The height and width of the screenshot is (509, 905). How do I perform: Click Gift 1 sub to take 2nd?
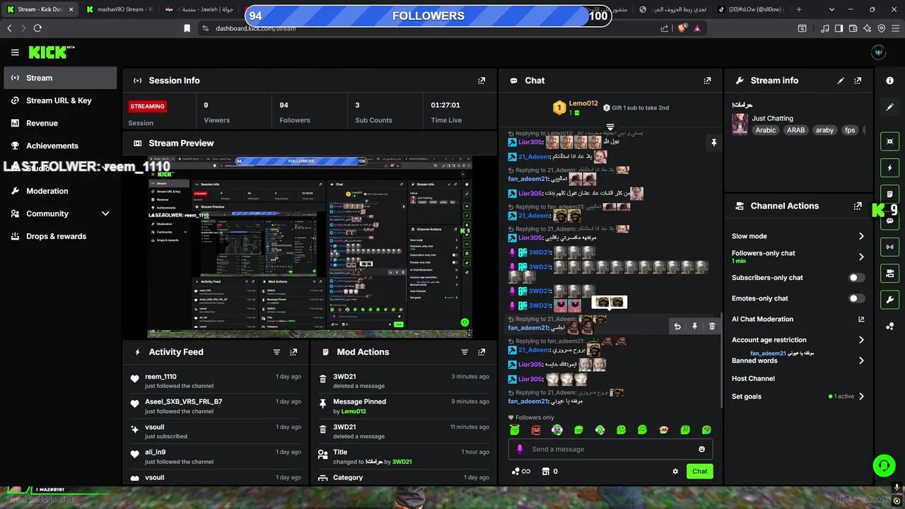pos(636,107)
